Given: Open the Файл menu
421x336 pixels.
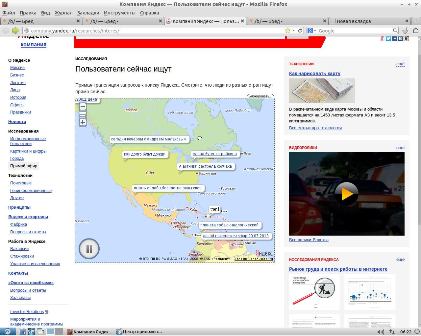Looking at the screenshot, I should 9,13.
